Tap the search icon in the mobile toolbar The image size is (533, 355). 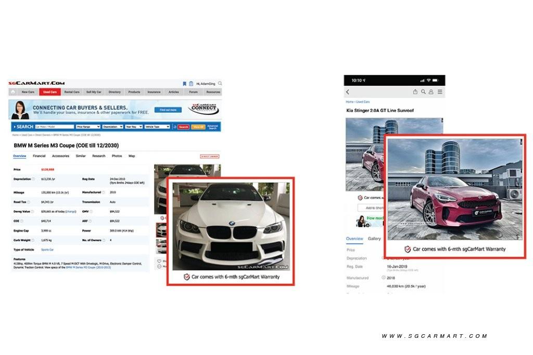click(424, 92)
